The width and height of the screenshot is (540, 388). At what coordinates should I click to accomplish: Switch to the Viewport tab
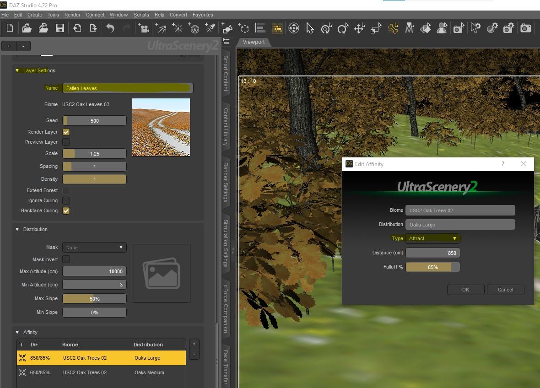(254, 42)
